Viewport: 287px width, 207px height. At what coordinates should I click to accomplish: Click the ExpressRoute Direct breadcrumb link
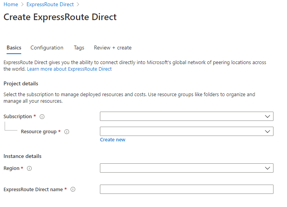[50, 4]
